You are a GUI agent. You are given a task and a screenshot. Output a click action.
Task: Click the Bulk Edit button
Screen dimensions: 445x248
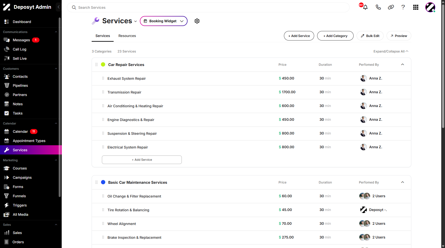coord(370,36)
